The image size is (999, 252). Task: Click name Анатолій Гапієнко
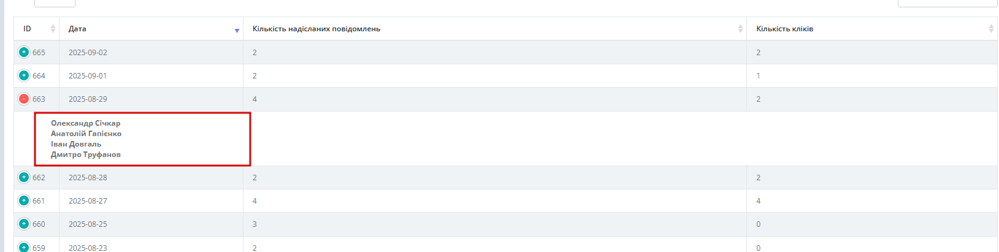(86, 134)
